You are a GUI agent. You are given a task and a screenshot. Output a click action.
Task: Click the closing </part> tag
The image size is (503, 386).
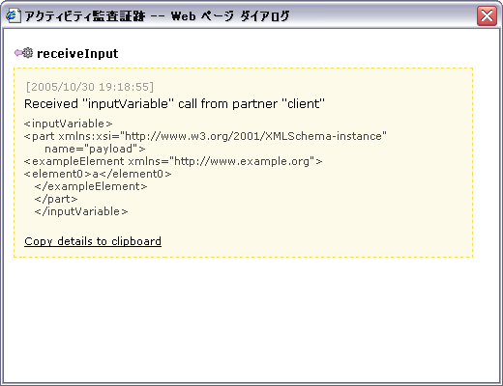click(56, 199)
